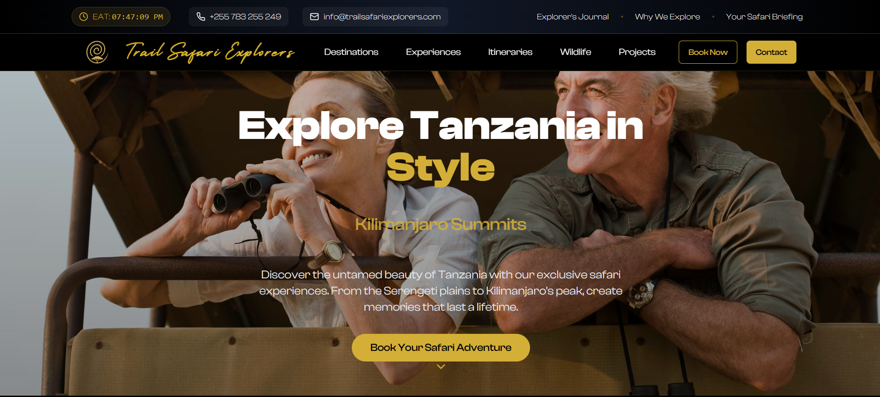Click the EAT time display pill
The height and width of the screenshot is (397, 880).
pyautogui.click(x=121, y=17)
